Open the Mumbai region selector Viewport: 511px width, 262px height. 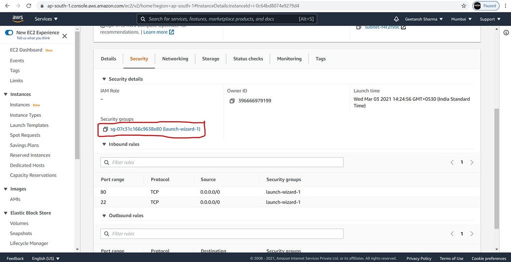click(461, 19)
